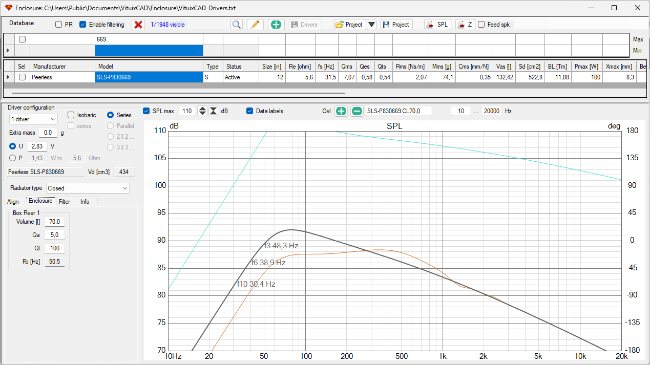This screenshot has height=365, width=650.
Task: Export SPL with the SPL button
Action: point(438,25)
